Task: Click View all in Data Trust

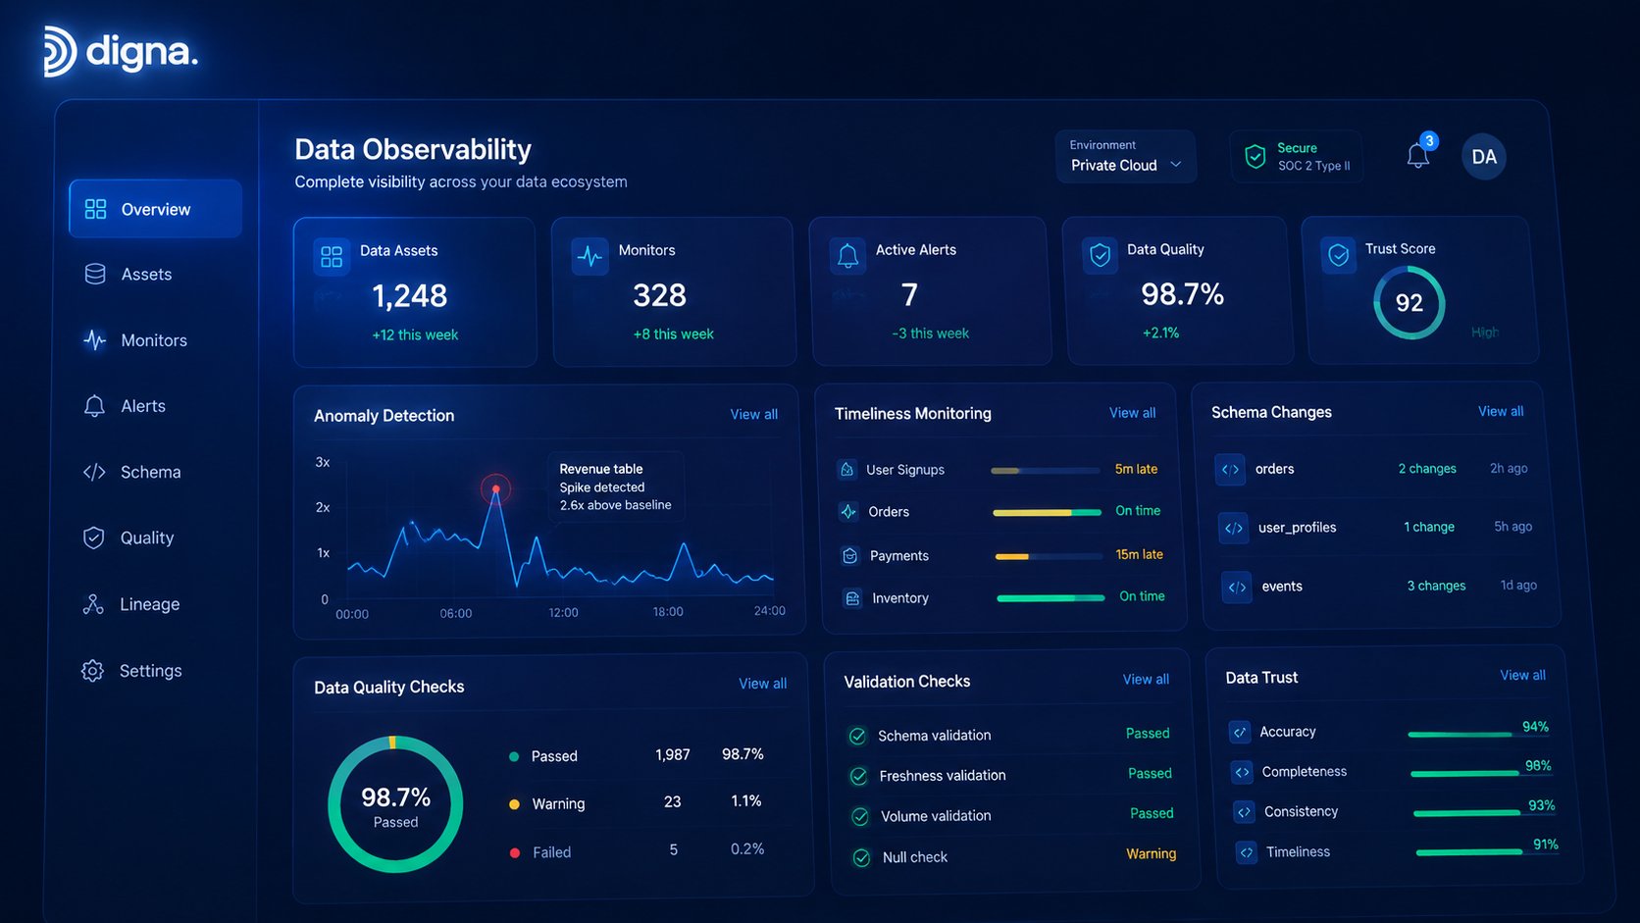Action: point(1522,675)
